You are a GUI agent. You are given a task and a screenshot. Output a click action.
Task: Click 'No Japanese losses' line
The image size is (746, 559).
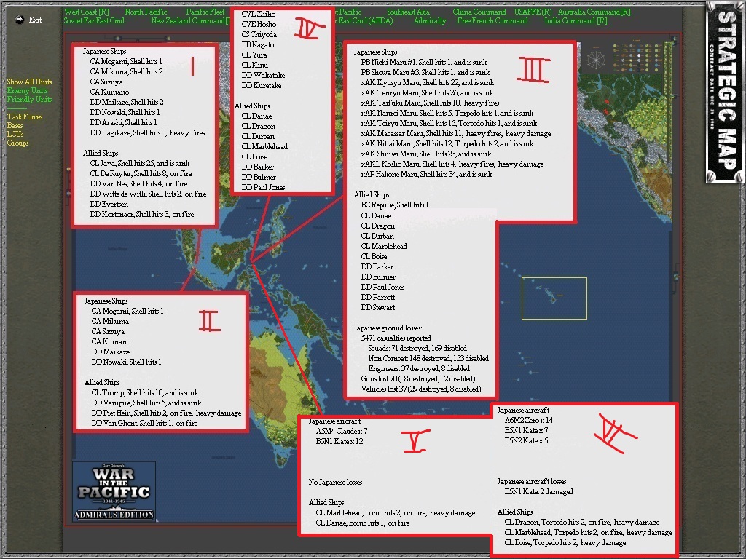[x=335, y=482]
